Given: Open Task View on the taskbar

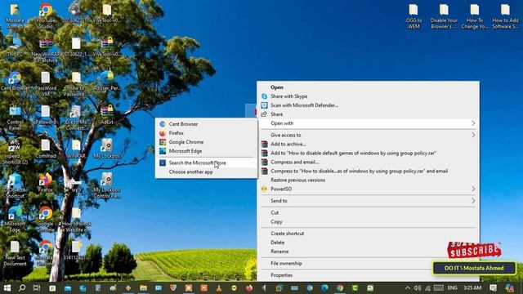Looking at the screenshot, I should click(37, 287).
